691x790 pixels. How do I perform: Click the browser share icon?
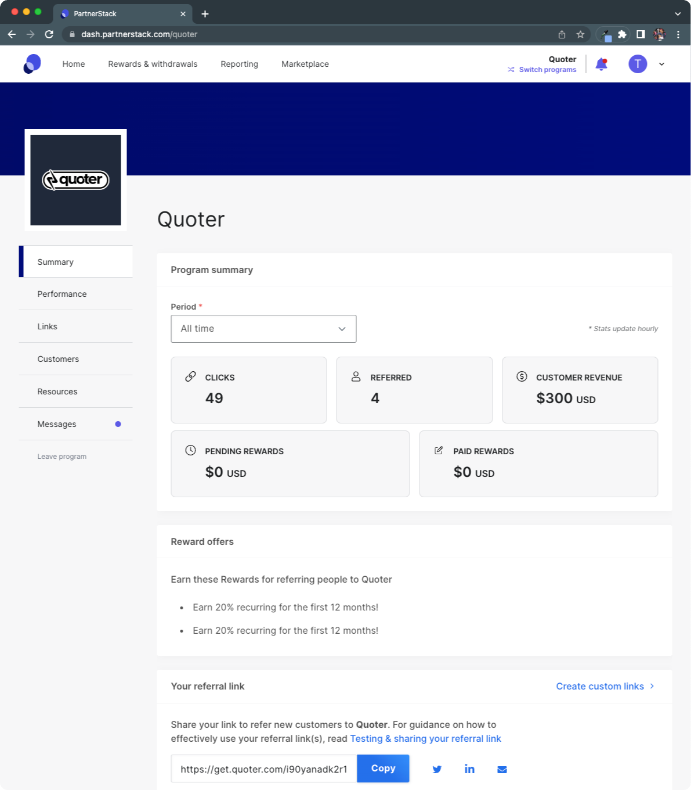coord(562,34)
